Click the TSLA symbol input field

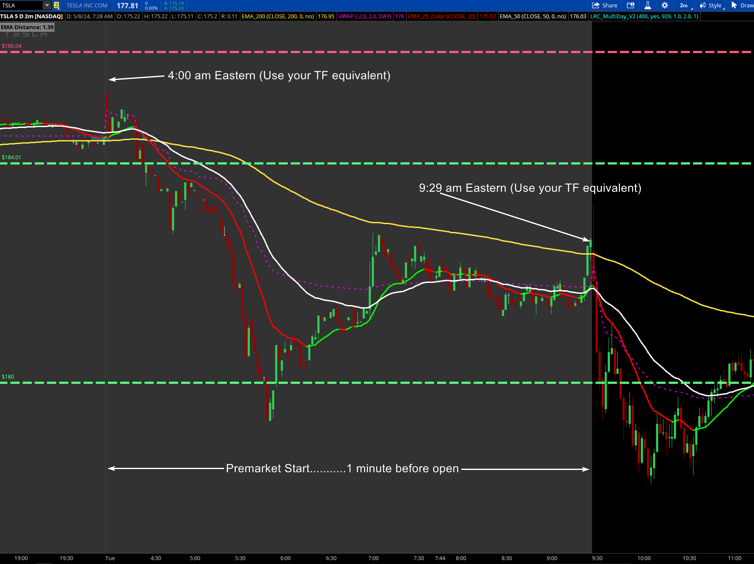21,6
